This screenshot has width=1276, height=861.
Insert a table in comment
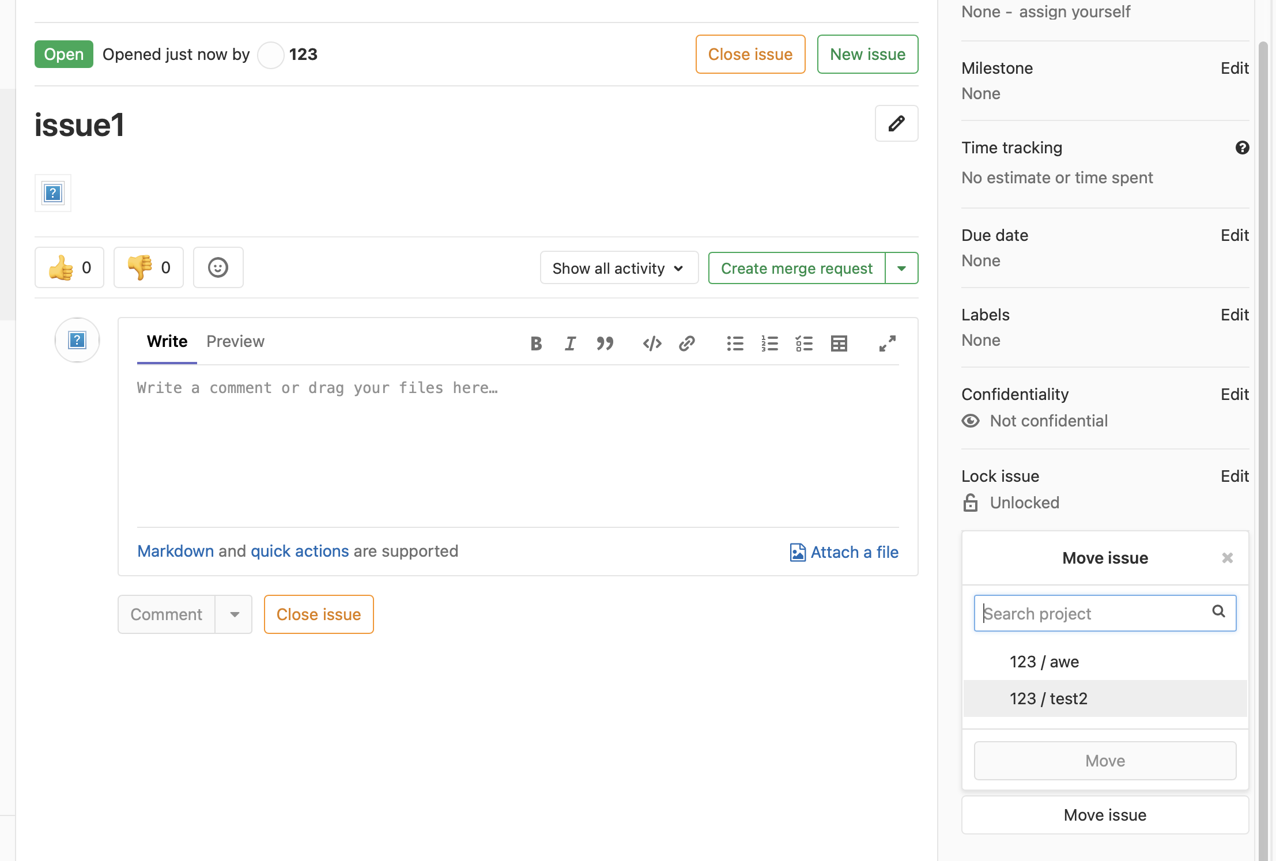(x=839, y=343)
